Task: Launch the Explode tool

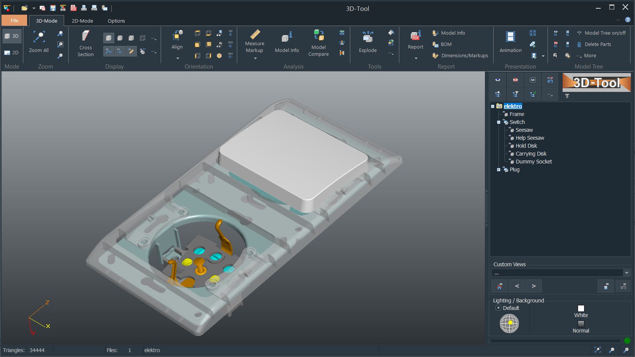Action: click(x=367, y=41)
